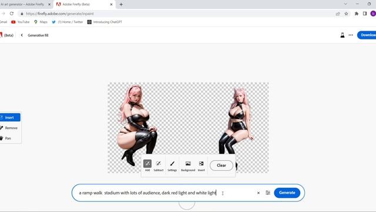Click the Generate button

pos(287,193)
